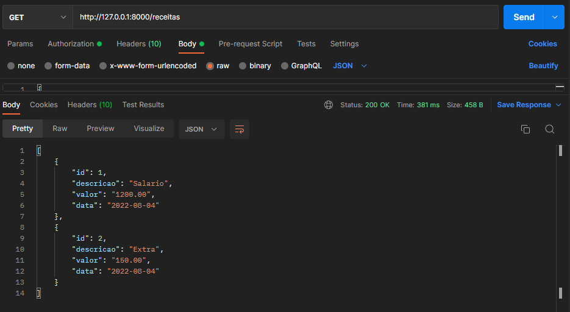
Task: Switch to Pretty response view
Action: [23, 129]
